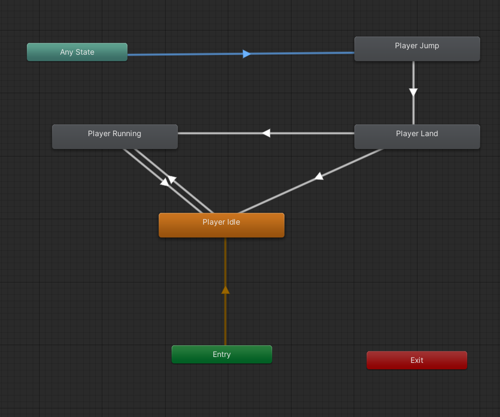Click the Player Idle text label

click(x=221, y=222)
